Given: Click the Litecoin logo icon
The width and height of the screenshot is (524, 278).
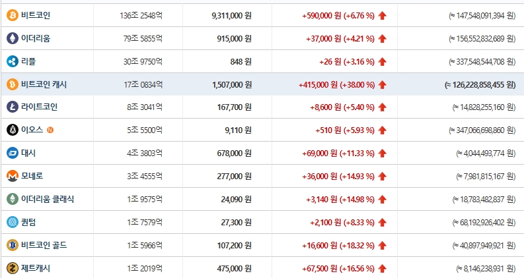Looking at the screenshot, I should pyautogui.click(x=13, y=107).
